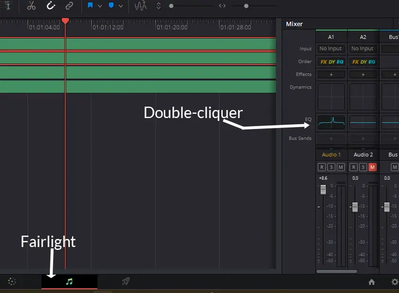Click the blue flag icon

click(90, 6)
